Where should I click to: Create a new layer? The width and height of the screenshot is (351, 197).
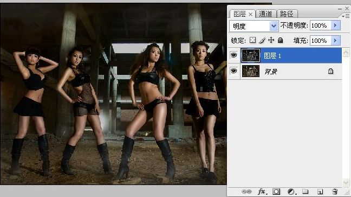pyautogui.click(x=320, y=192)
